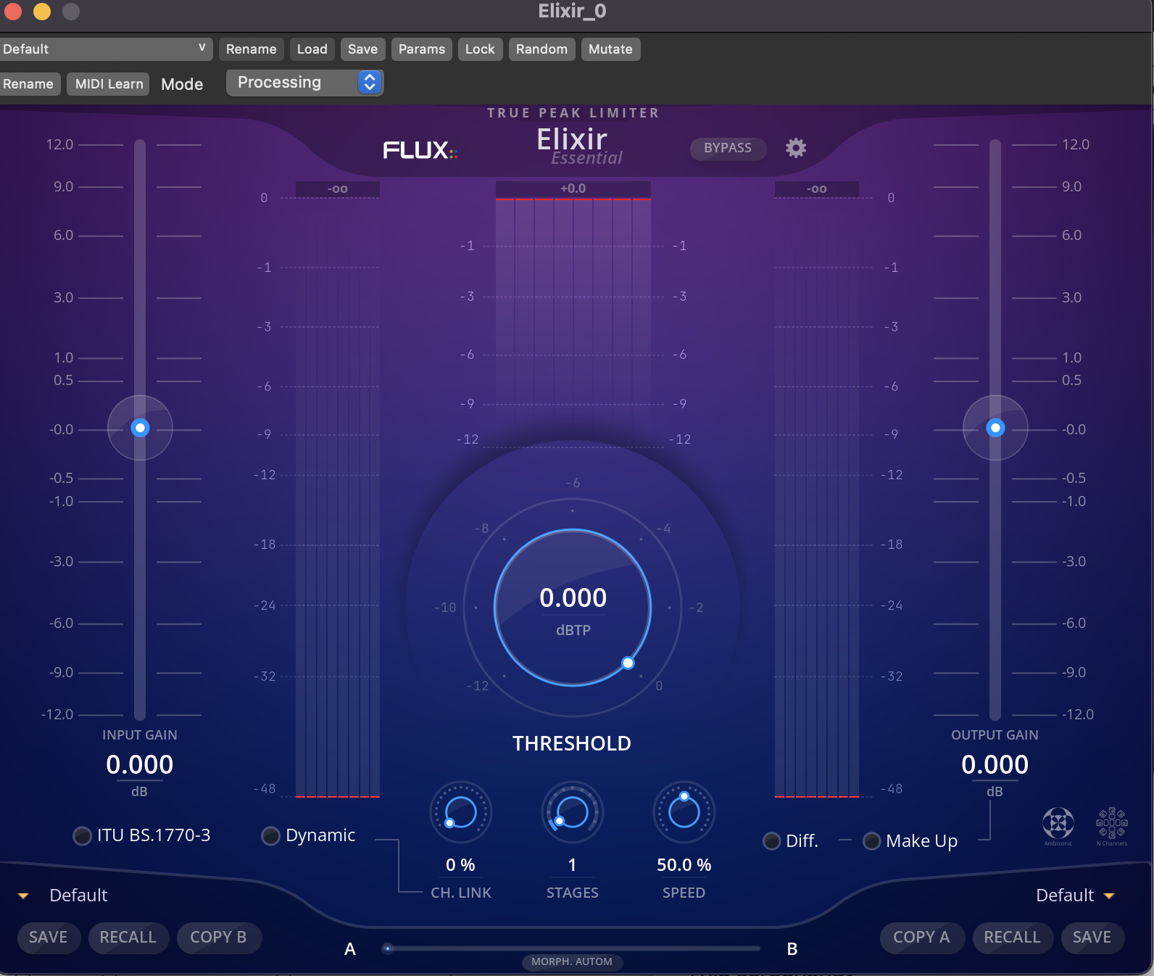Toggle the Diff. option
Image resolution: width=1154 pixels, height=976 pixels.
pyautogui.click(x=772, y=841)
